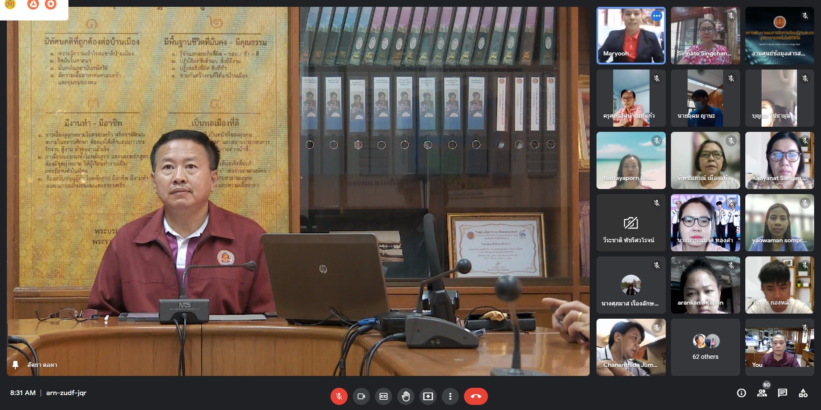Toggle the camera off

361,396
